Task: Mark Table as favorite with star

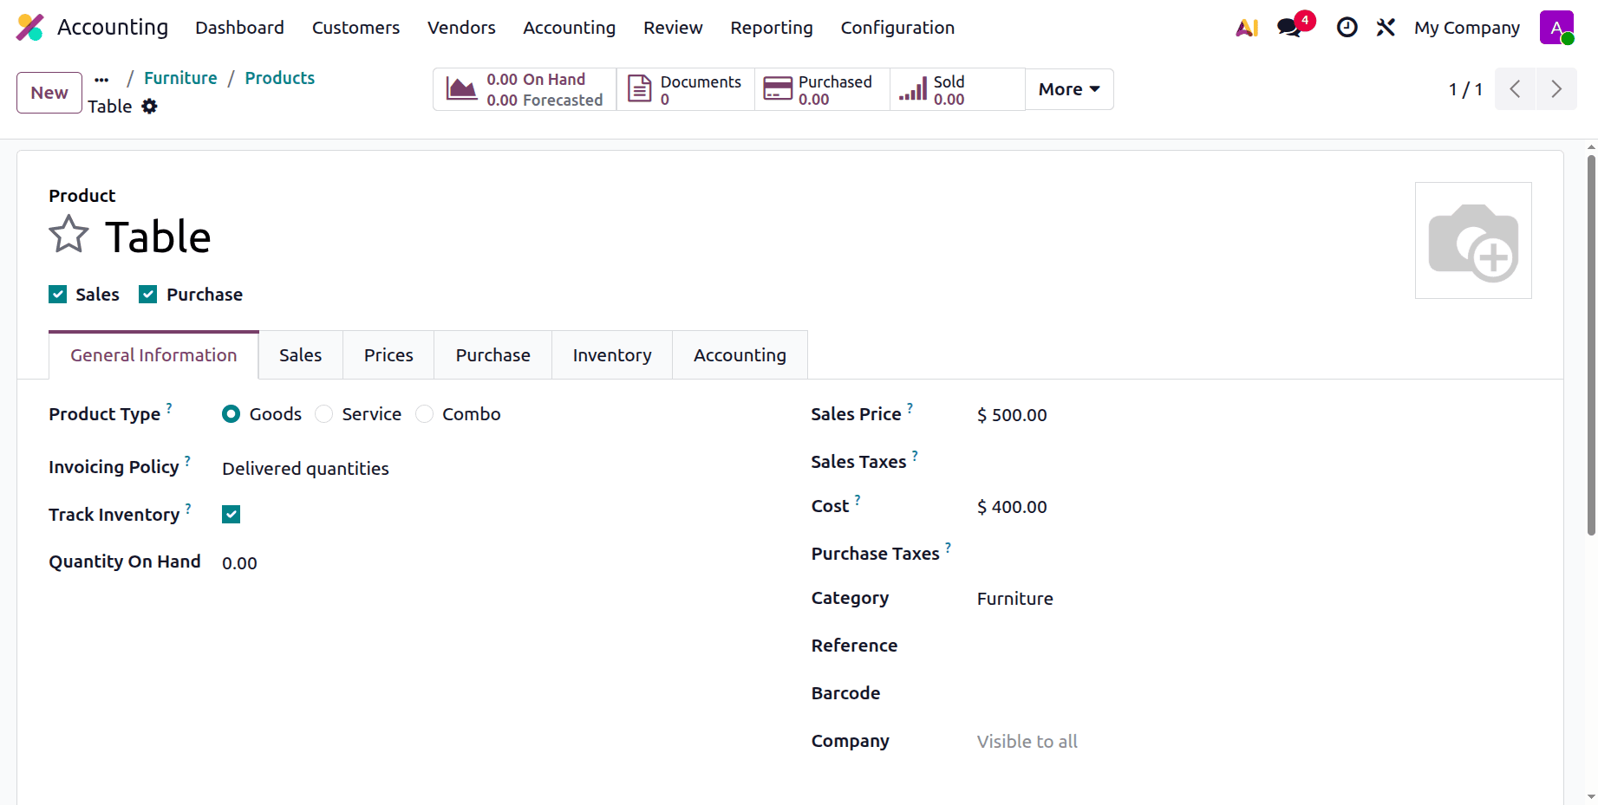Action: [x=68, y=235]
